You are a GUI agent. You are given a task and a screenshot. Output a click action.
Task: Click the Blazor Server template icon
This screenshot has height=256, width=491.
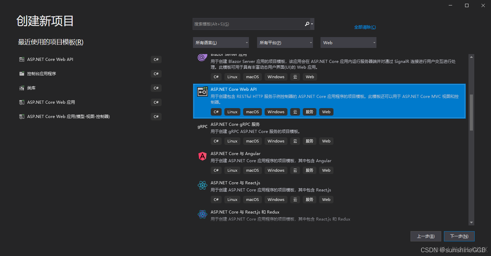203,57
